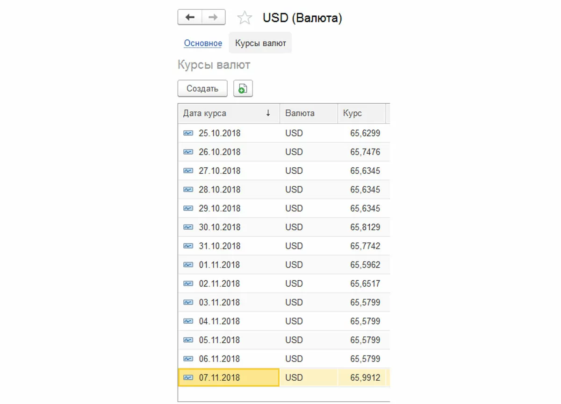561x404 pixels.
Task: Click the rate value 65,6517
Action: tap(365, 284)
